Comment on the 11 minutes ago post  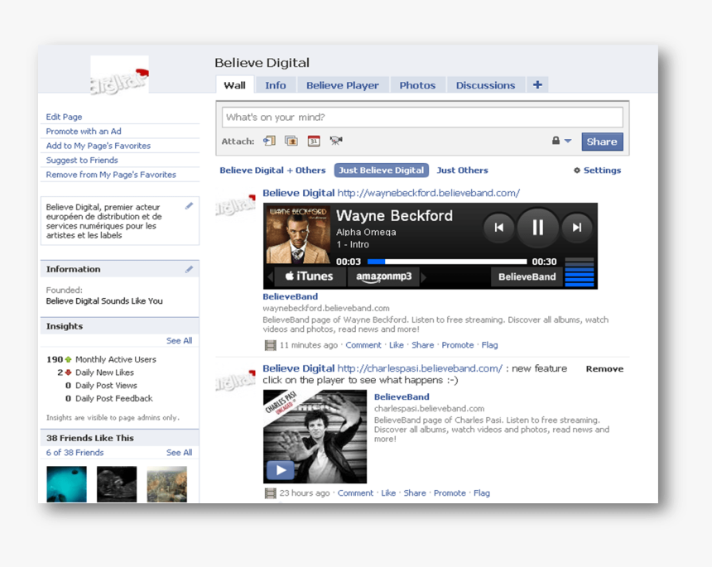363,345
